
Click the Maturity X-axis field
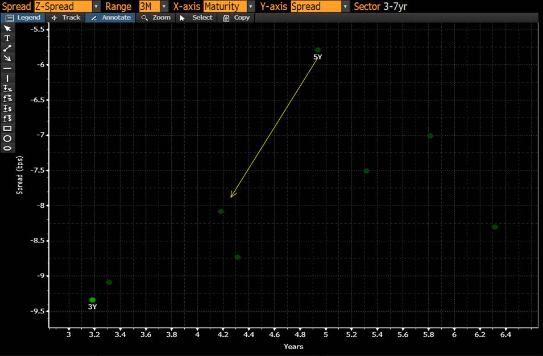(x=225, y=7)
